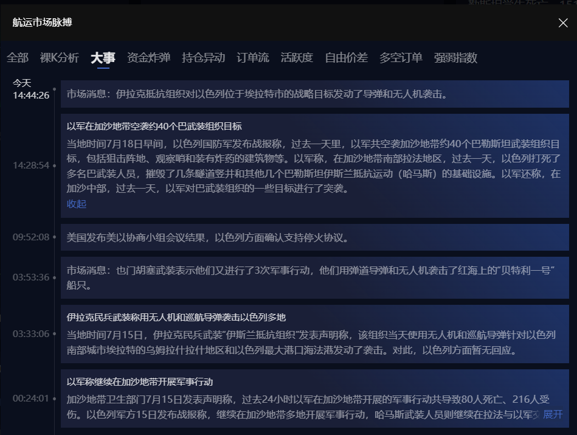Switch to the 全部 tab
This screenshot has width=577, height=435.
[18, 58]
